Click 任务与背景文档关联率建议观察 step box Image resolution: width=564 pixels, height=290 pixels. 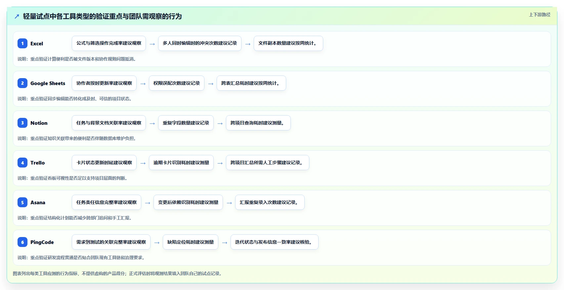pyautogui.click(x=109, y=123)
